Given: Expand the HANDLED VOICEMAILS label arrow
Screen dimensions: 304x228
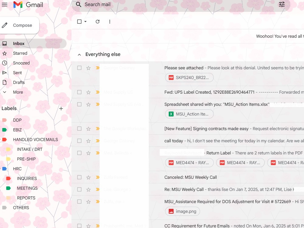Looking at the screenshot, I should coord(1,140).
